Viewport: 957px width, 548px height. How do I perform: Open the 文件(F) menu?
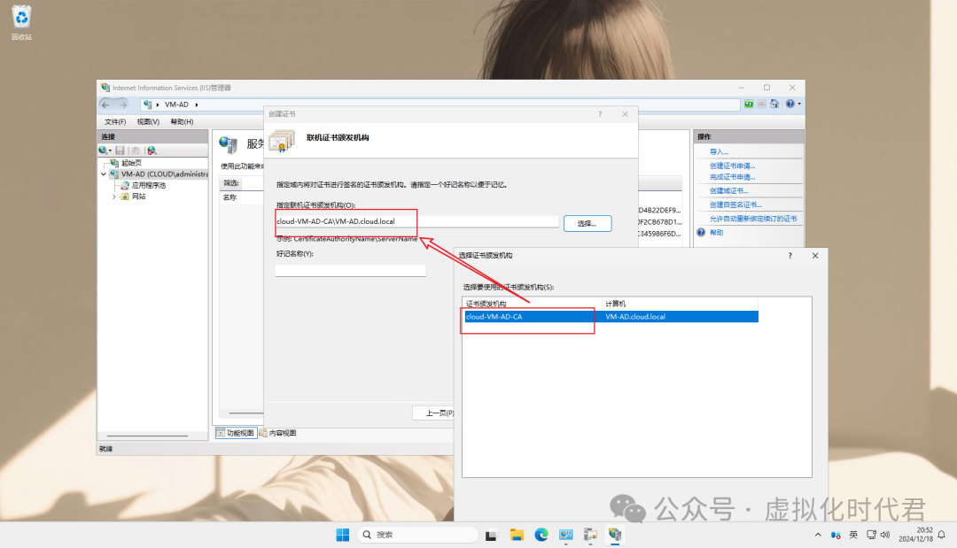point(115,122)
